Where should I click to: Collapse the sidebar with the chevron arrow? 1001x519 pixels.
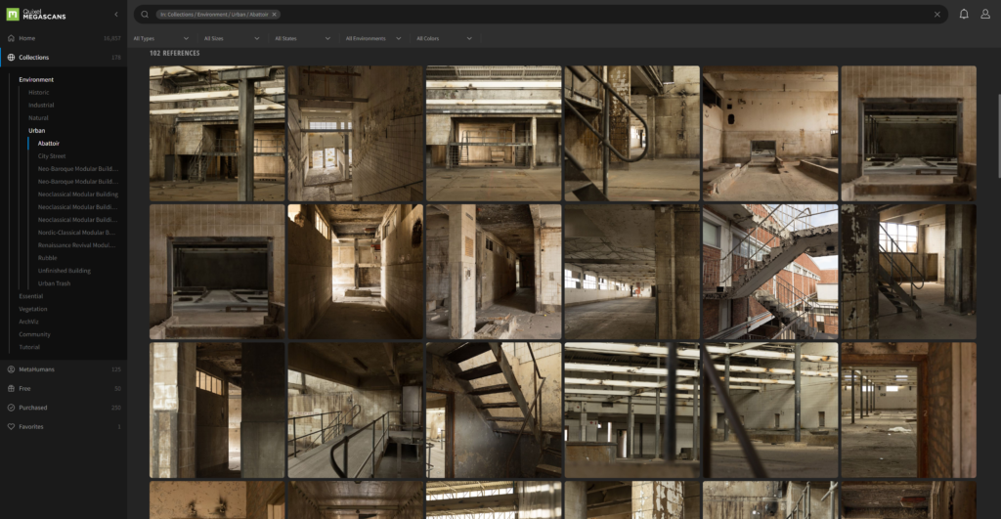click(116, 15)
